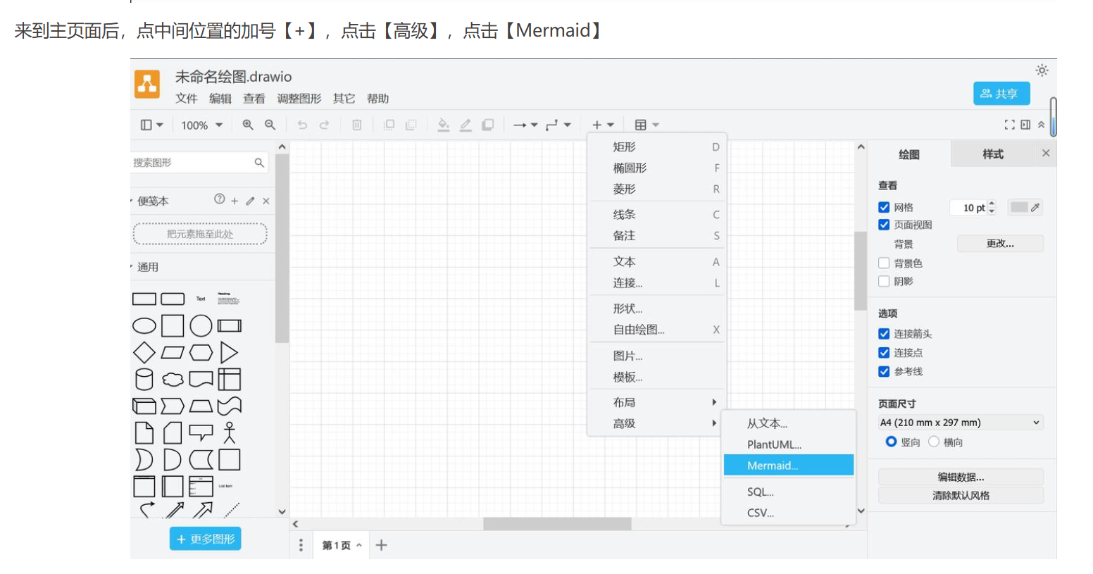Toggle the 连接箭头 checkbox
The width and height of the screenshot is (1093, 574).
point(884,334)
